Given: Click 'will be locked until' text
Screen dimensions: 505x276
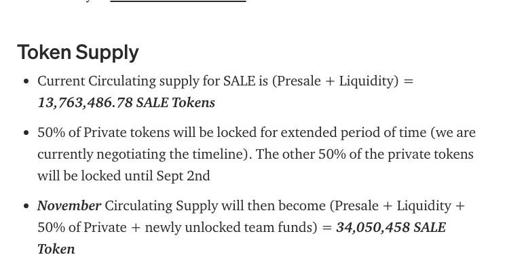Looking at the screenshot, I should [x=95, y=176].
